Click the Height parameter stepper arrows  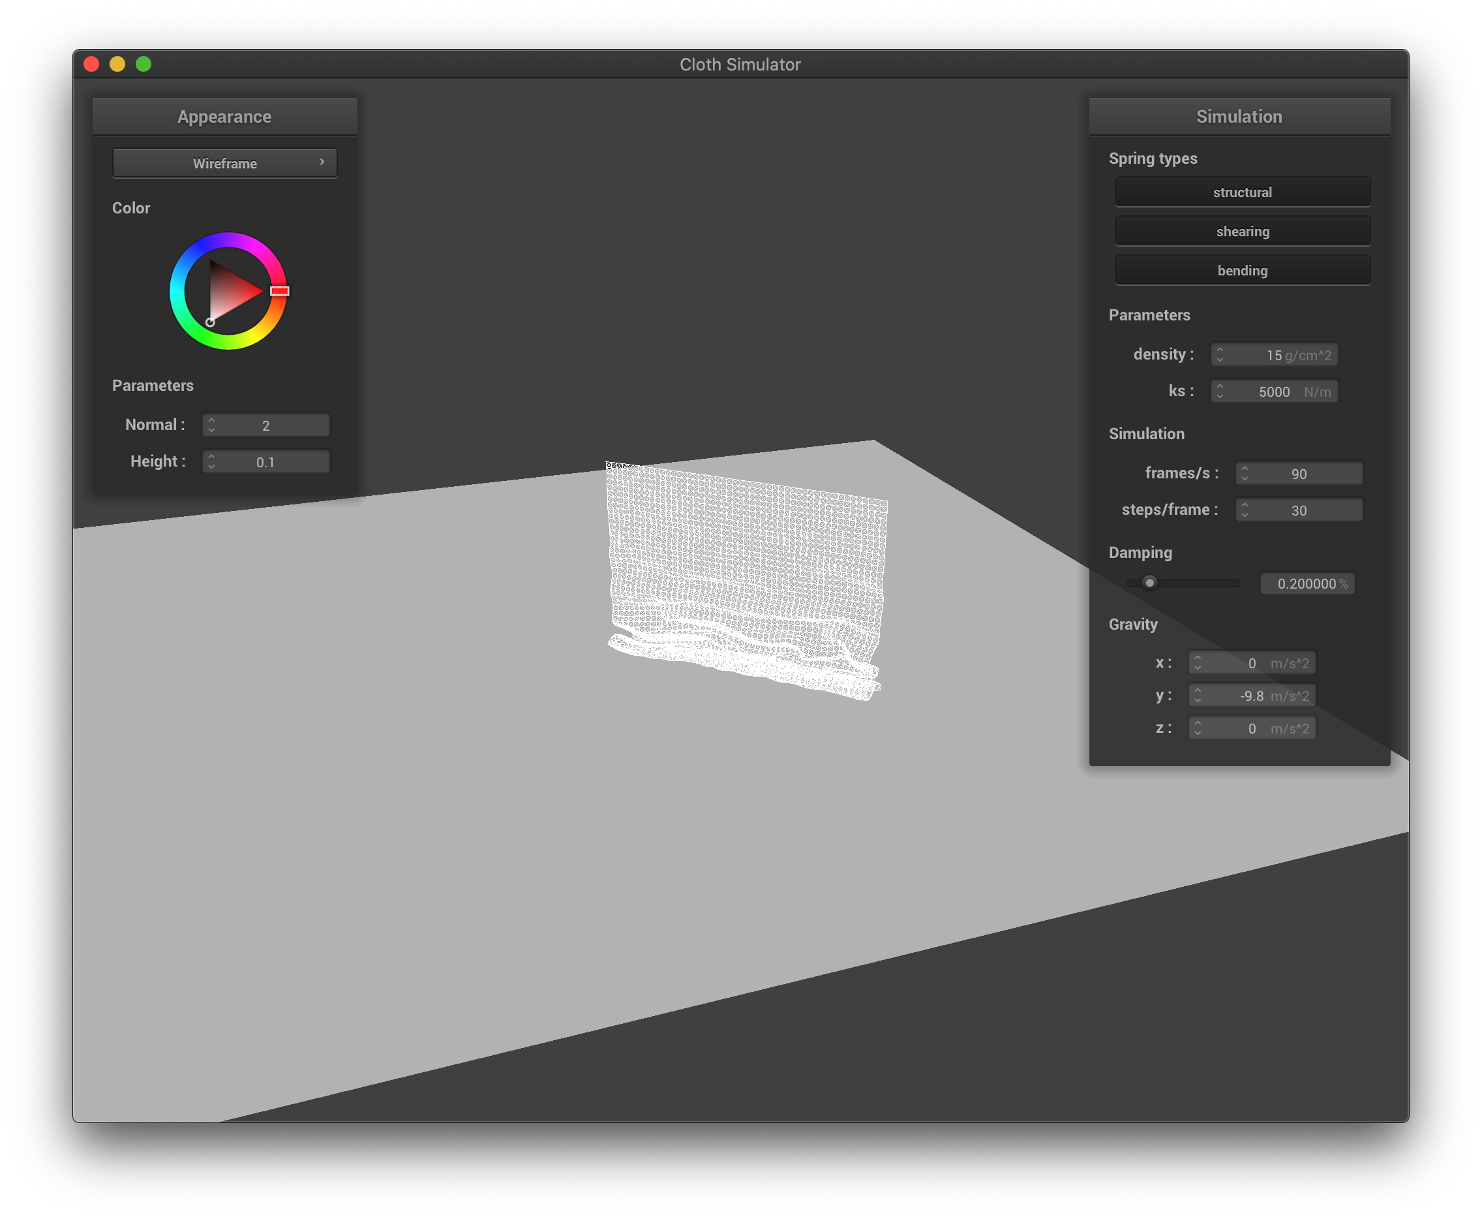(211, 461)
